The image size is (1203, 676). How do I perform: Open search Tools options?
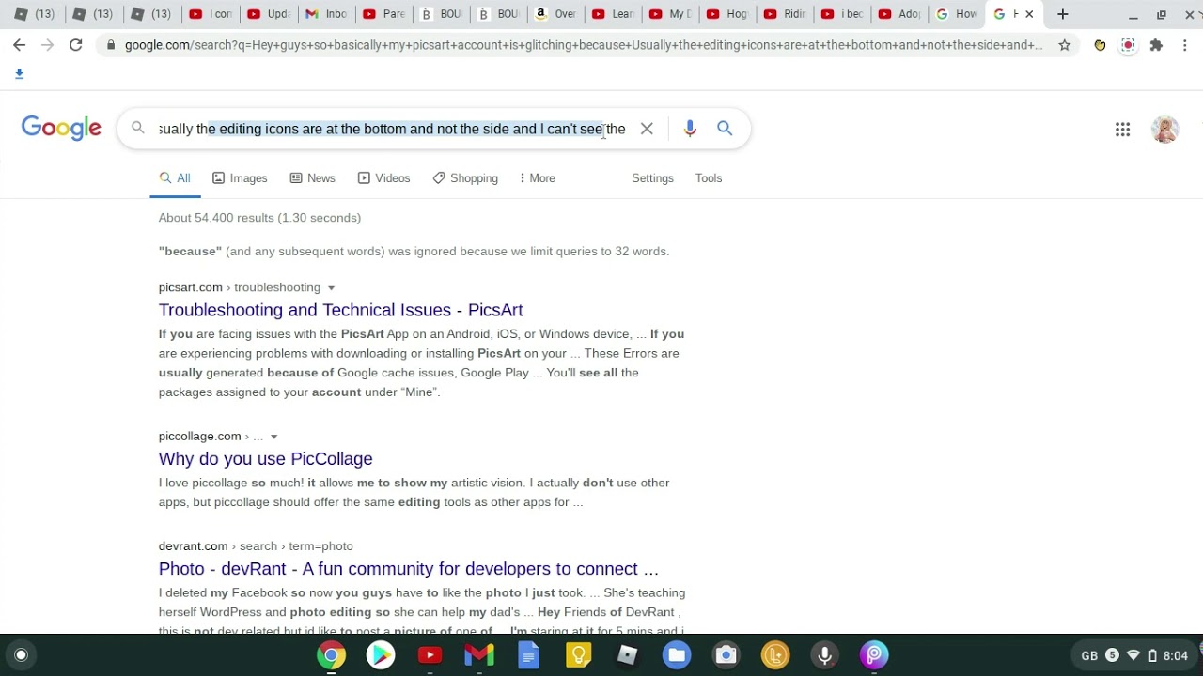pos(709,178)
